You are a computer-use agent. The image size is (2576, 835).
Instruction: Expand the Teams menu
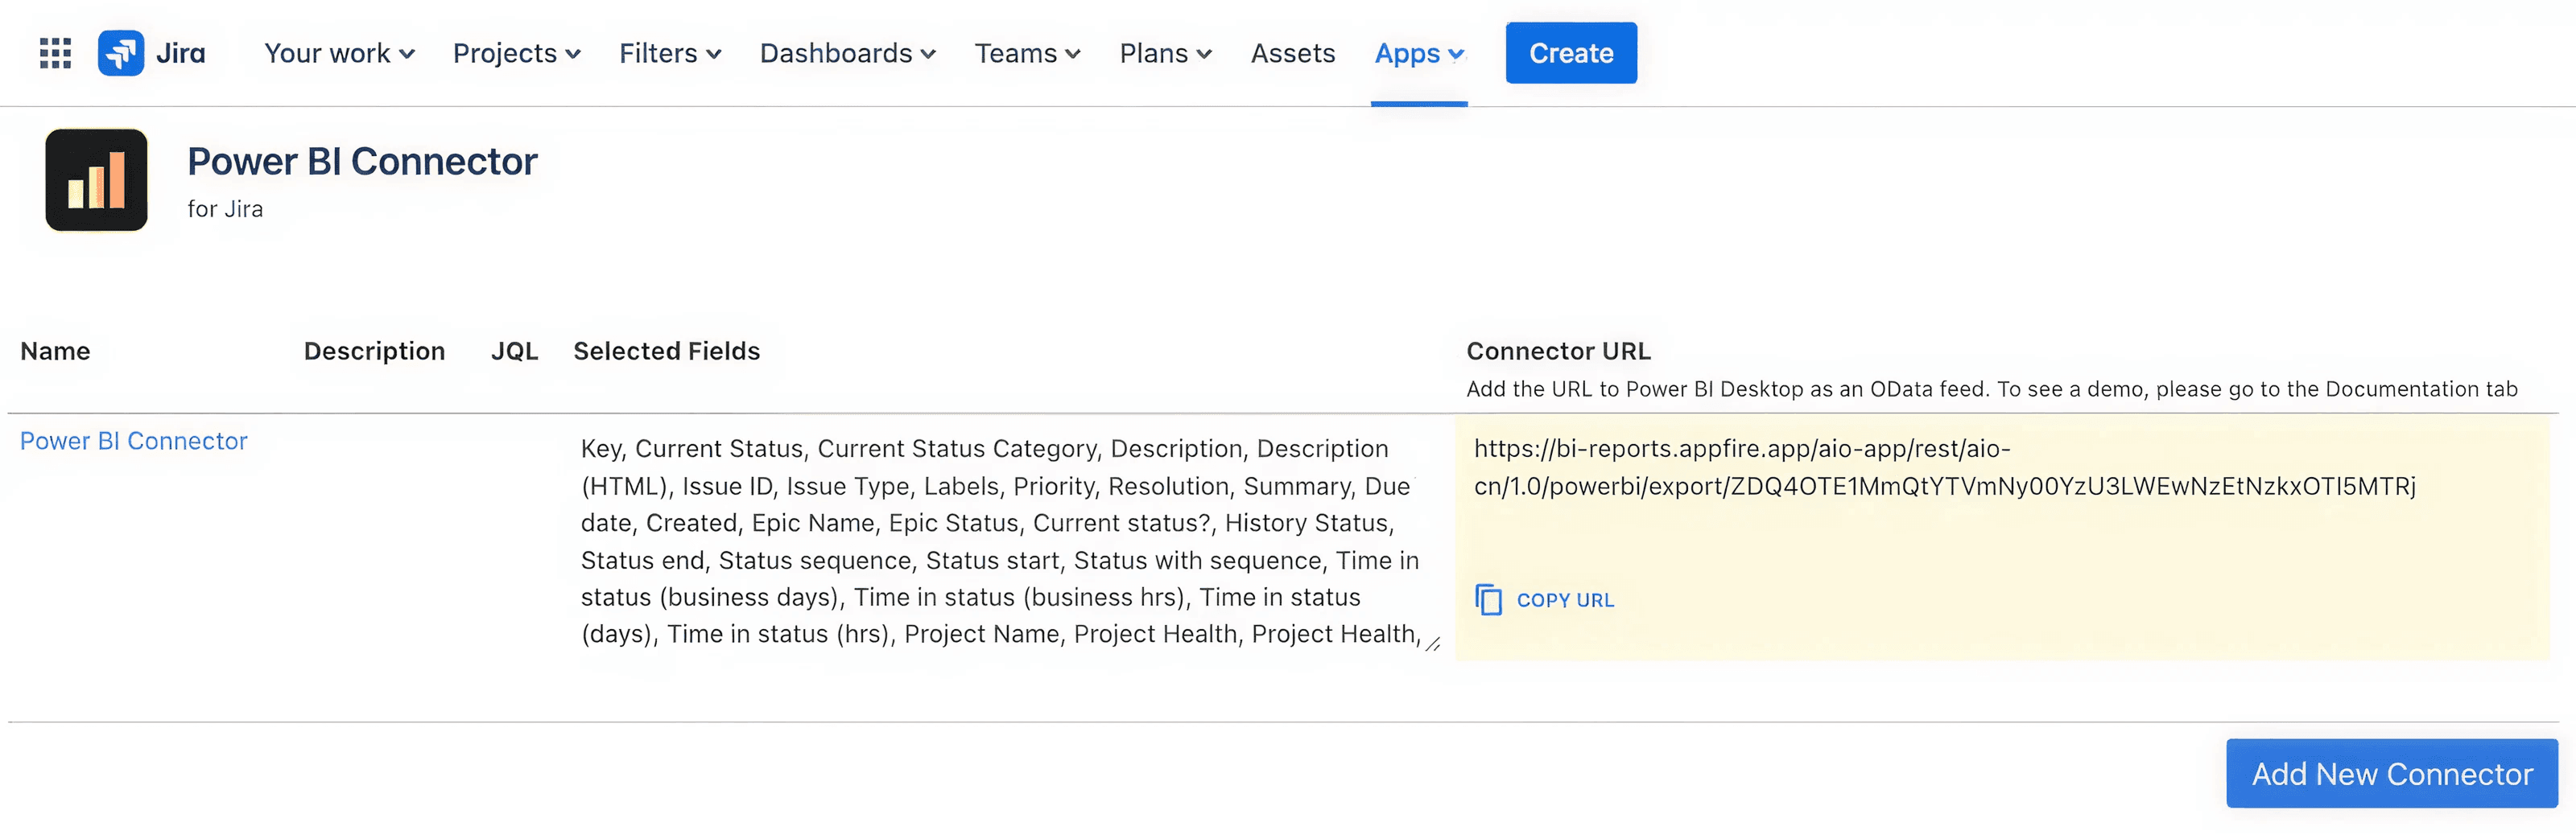click(x=1028, y=53)
